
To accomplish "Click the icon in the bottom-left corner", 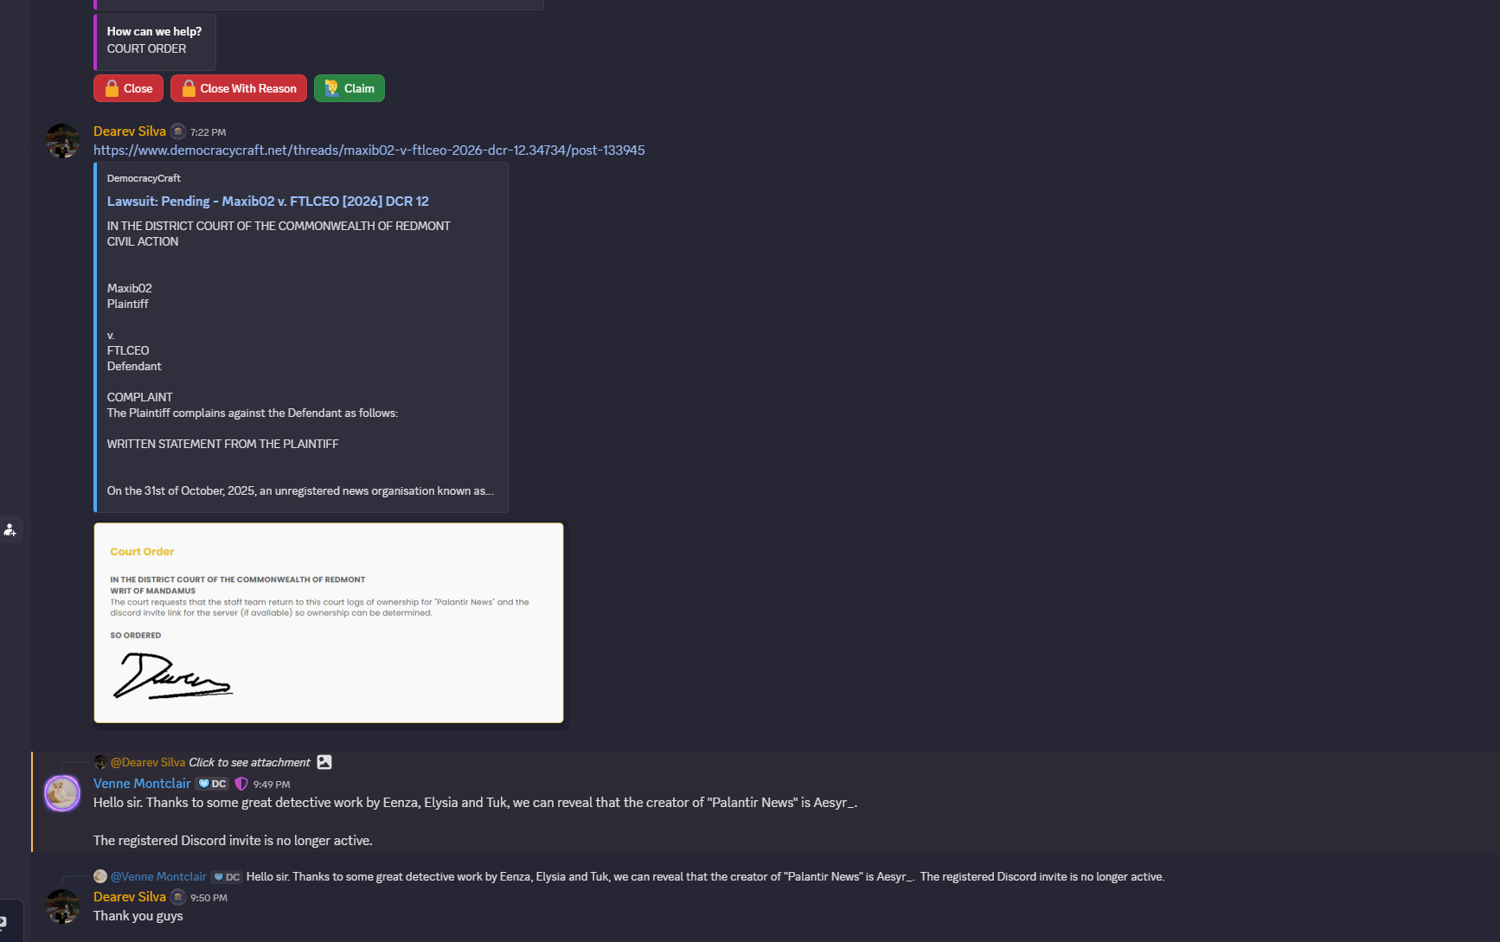I will tap(4, 923).
